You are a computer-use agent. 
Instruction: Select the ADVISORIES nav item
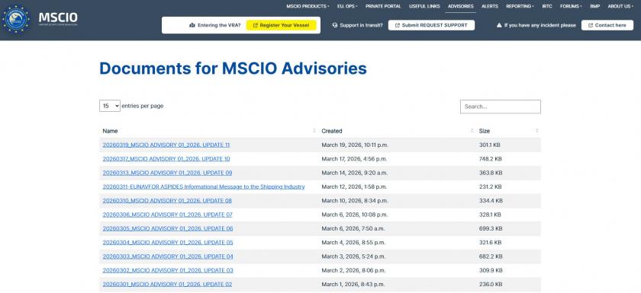click(x=460, y=7)
